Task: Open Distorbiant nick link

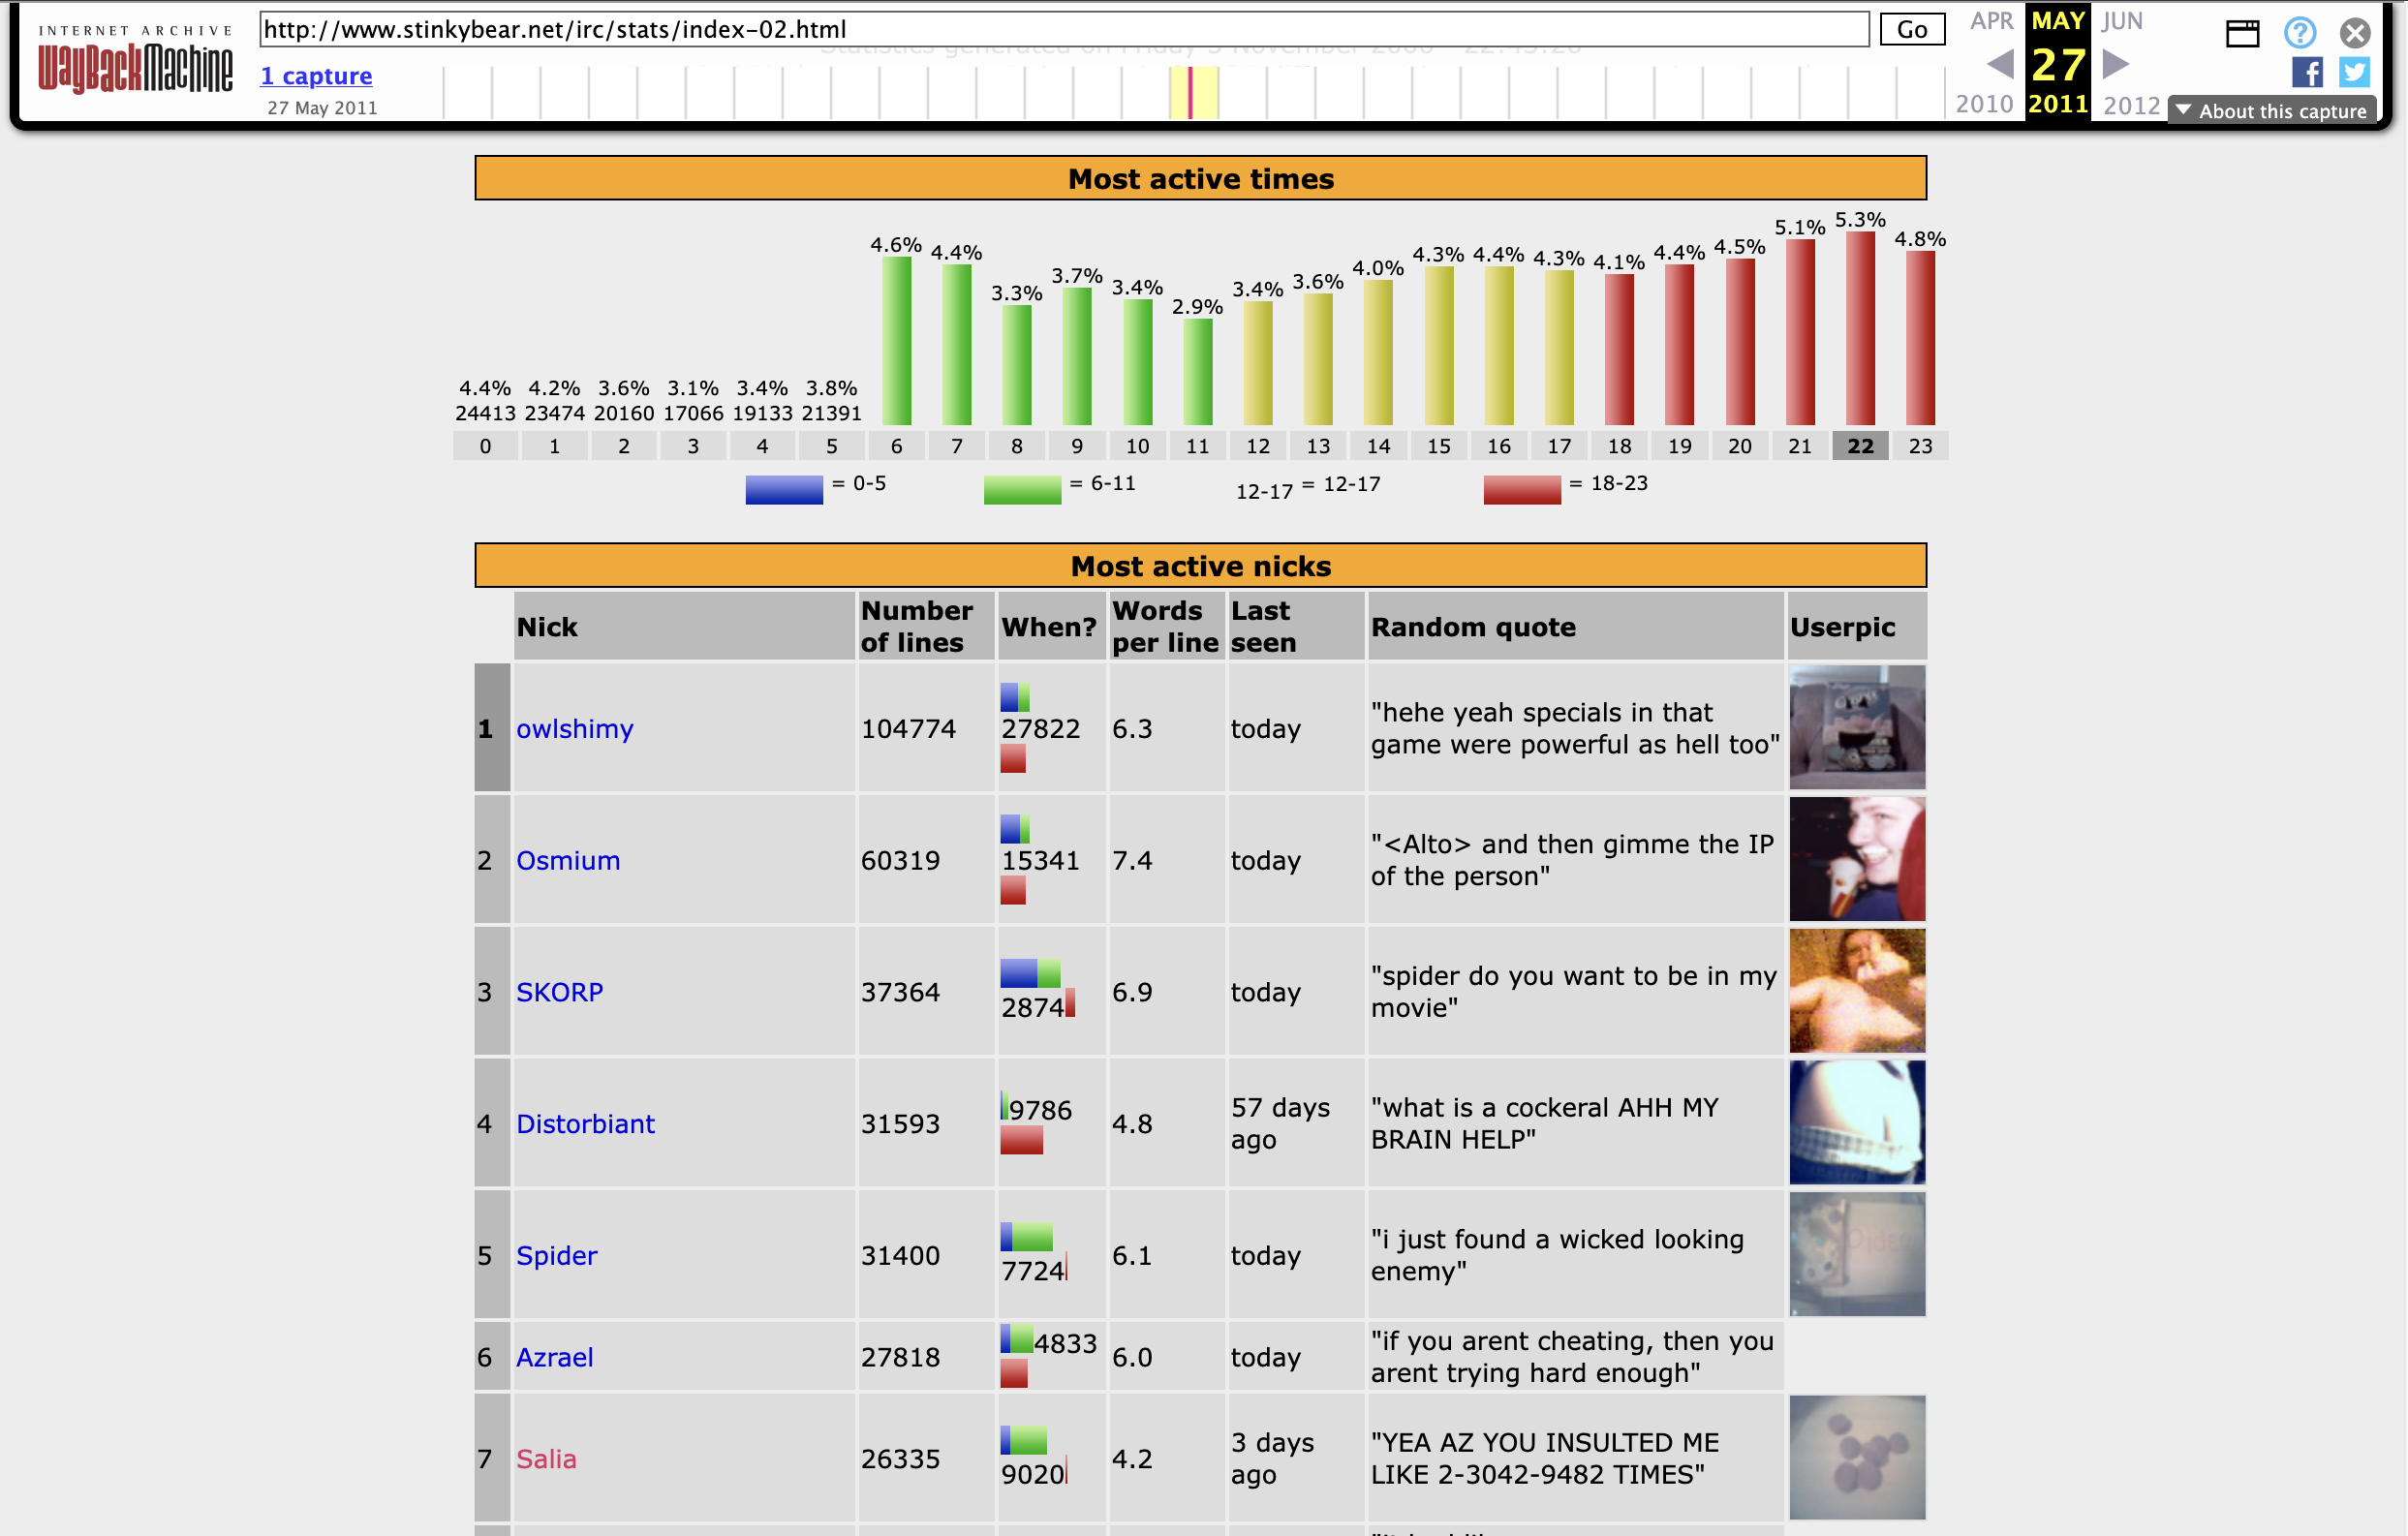Action: click(585, 1124)
